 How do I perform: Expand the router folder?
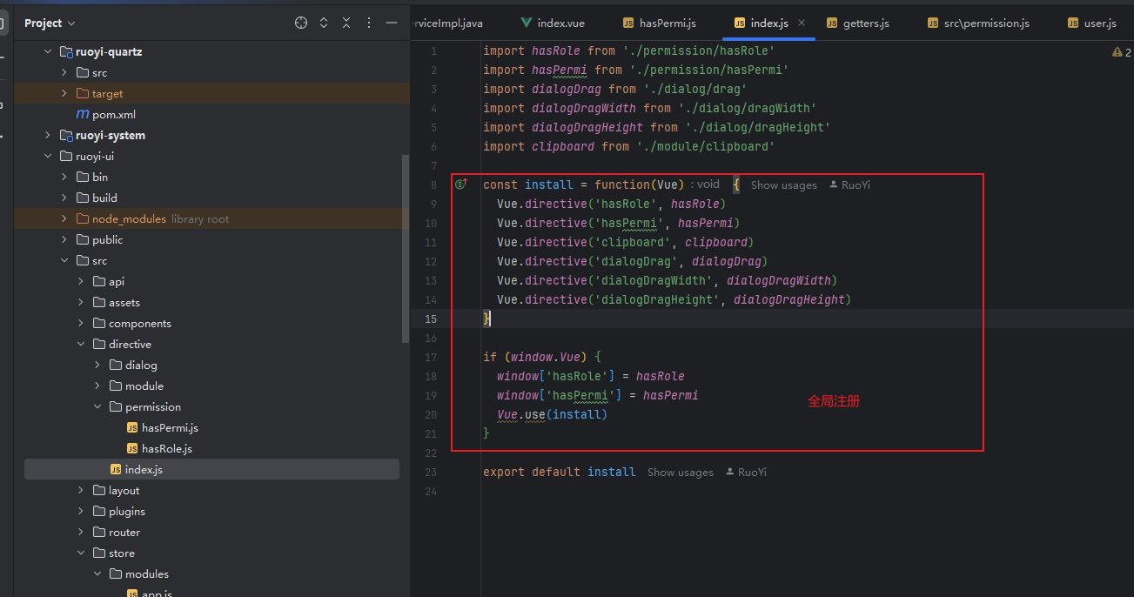pyautogui.click(x=81, y=532)
